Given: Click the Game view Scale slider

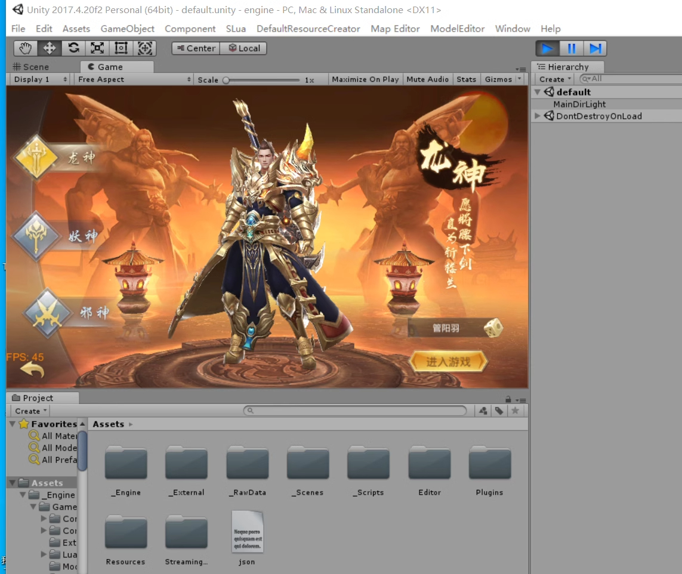Looking at the screenshot, I should [262, 80].
